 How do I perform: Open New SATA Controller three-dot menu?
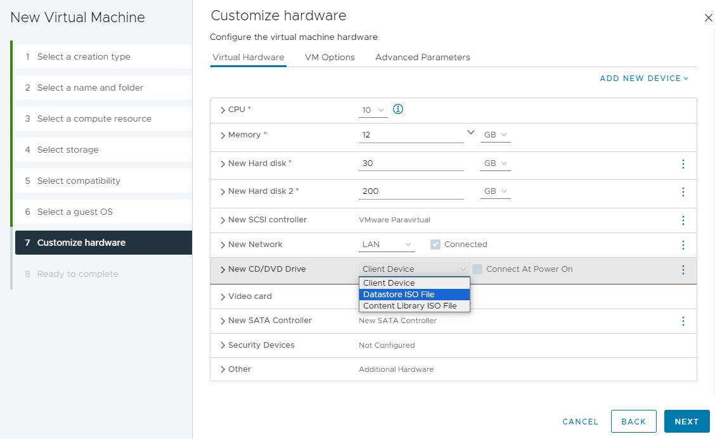(x=683, y=321)
